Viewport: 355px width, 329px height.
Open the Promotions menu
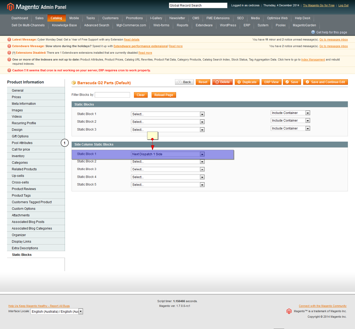pos(134,18)
